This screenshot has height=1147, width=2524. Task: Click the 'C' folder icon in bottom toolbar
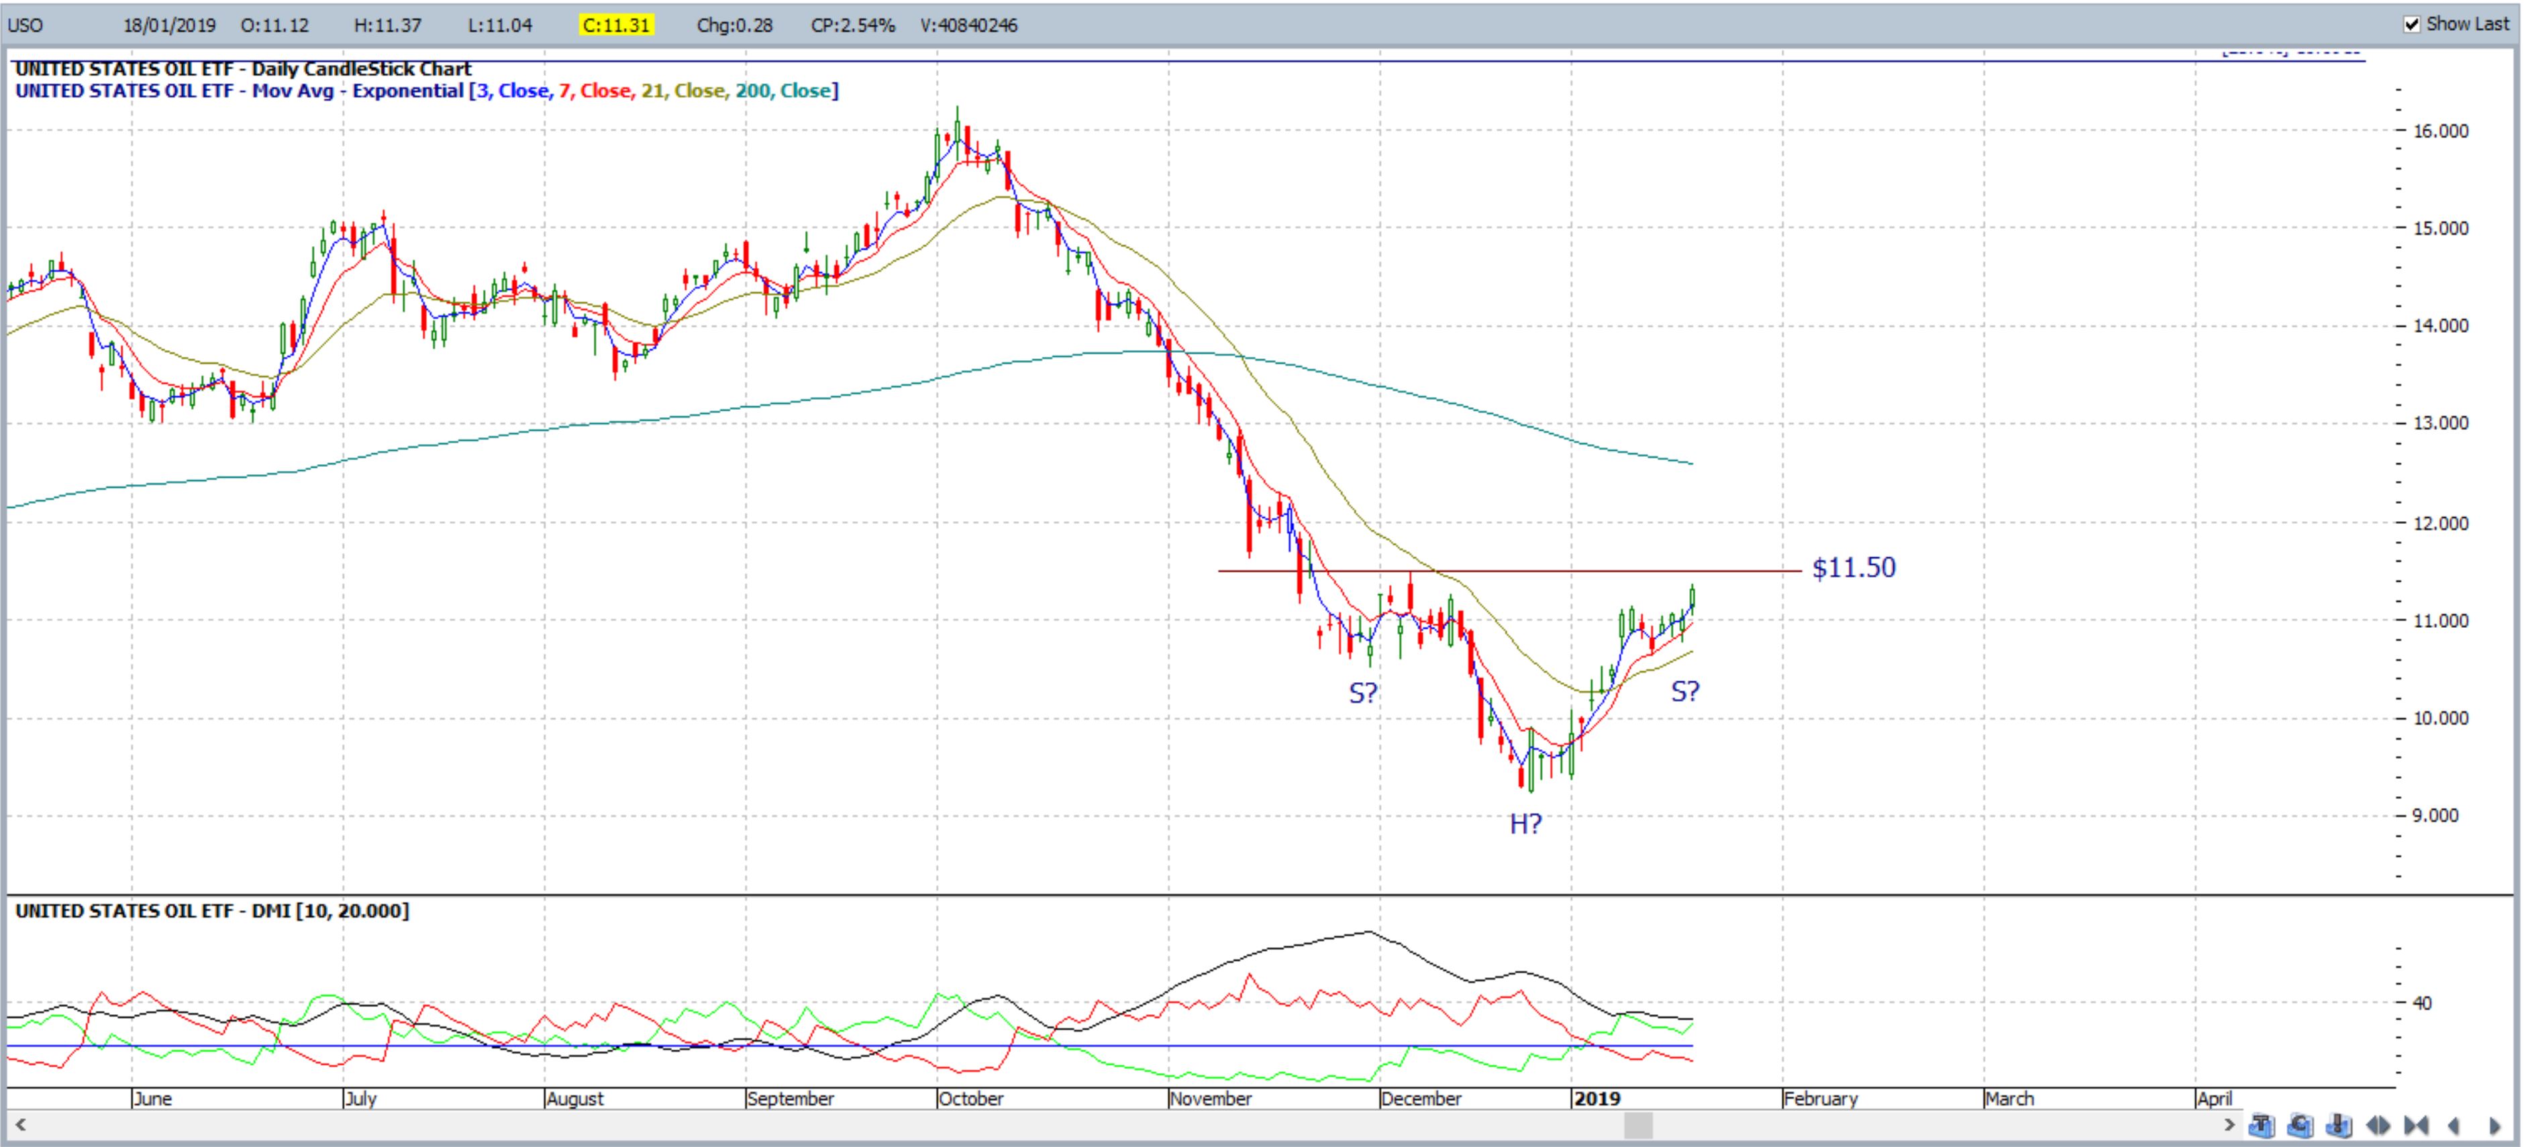[x=2301, y=1124]
